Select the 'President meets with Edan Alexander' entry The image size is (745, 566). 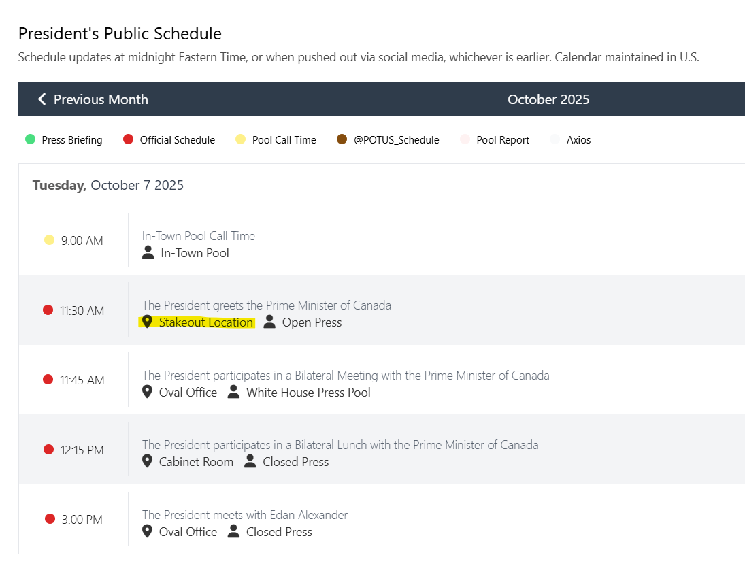click(244, 515)
